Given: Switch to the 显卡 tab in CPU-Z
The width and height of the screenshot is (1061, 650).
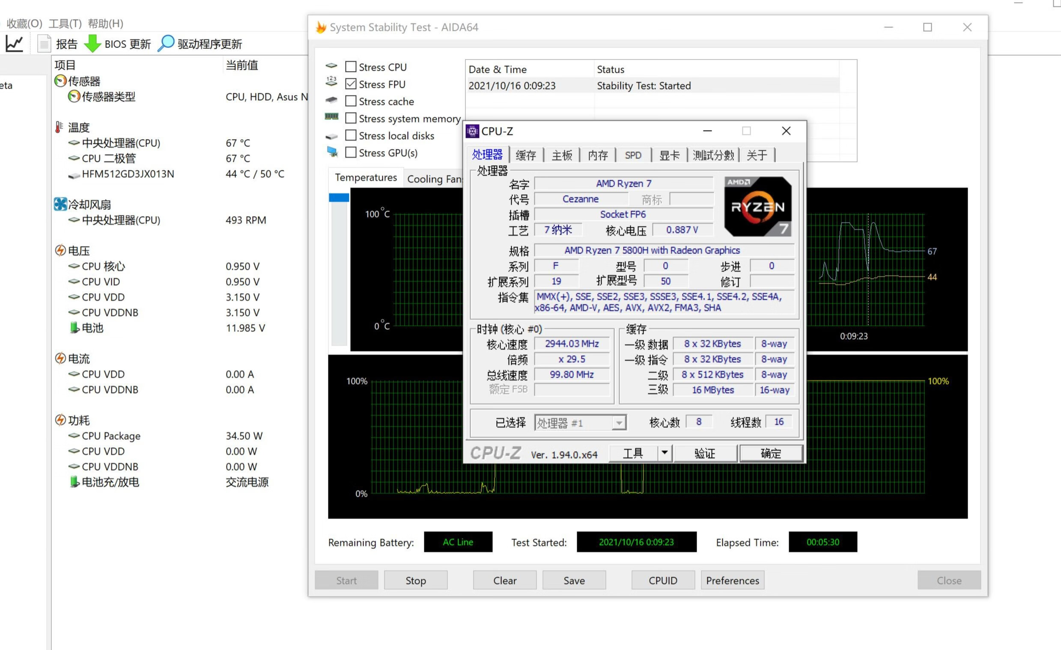Looking at the screenshot, I should point(670,155).
